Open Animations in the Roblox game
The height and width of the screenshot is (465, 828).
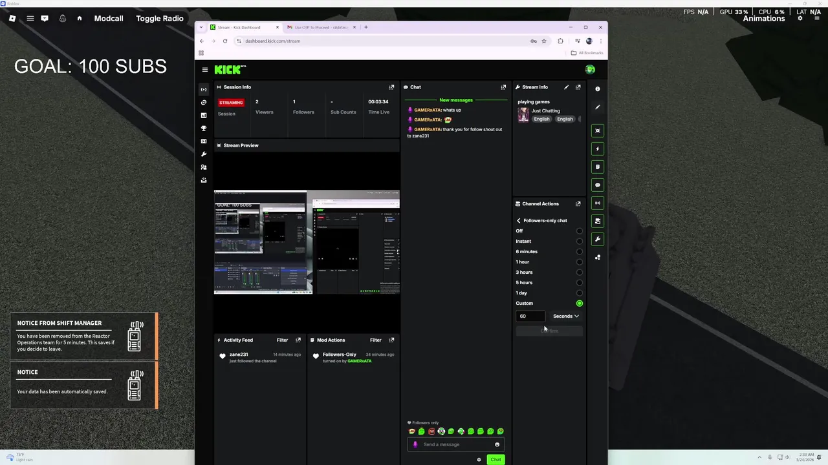(764, 18)
